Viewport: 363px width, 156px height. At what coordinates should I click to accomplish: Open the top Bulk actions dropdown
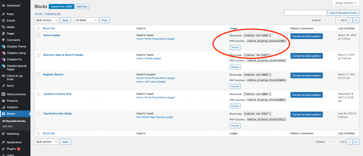[47, 20]
